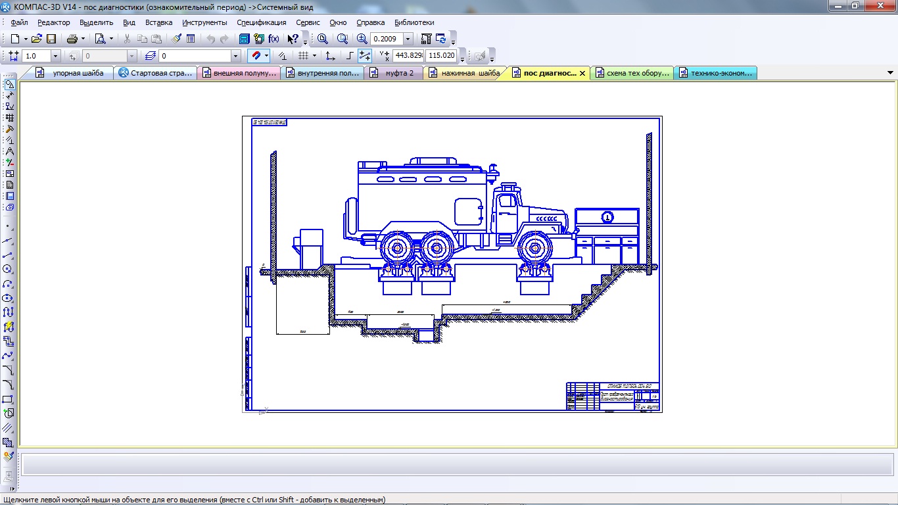Open the dropdown arrow next to the printer icon
This screenshot has width=898, height=505.
pos(83,39)
